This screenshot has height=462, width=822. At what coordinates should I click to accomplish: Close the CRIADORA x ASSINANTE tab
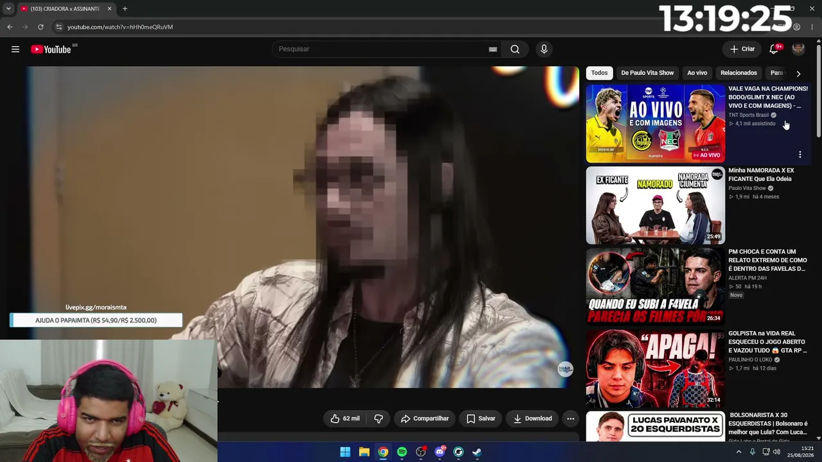point(109,9)
